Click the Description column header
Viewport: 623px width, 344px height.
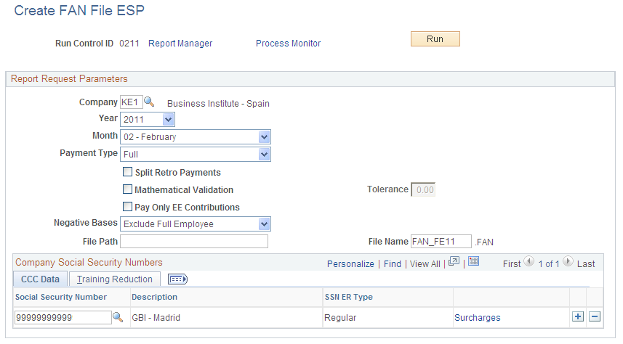tap(155, 297)
